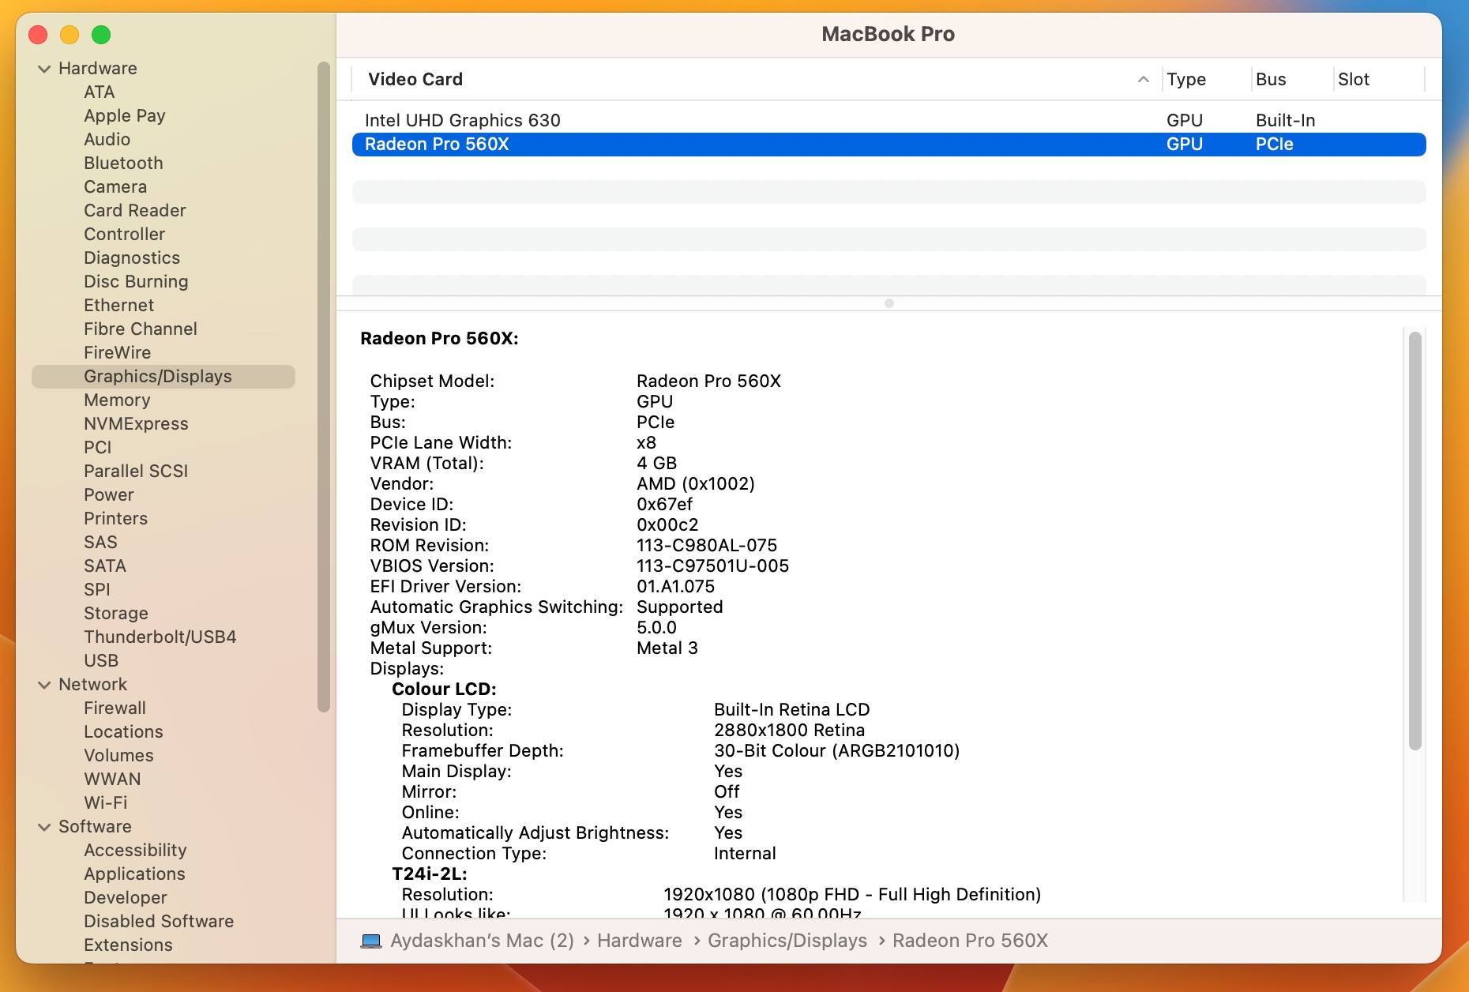
Task: Collapse the Hardware section
Action: pos(44,69)
